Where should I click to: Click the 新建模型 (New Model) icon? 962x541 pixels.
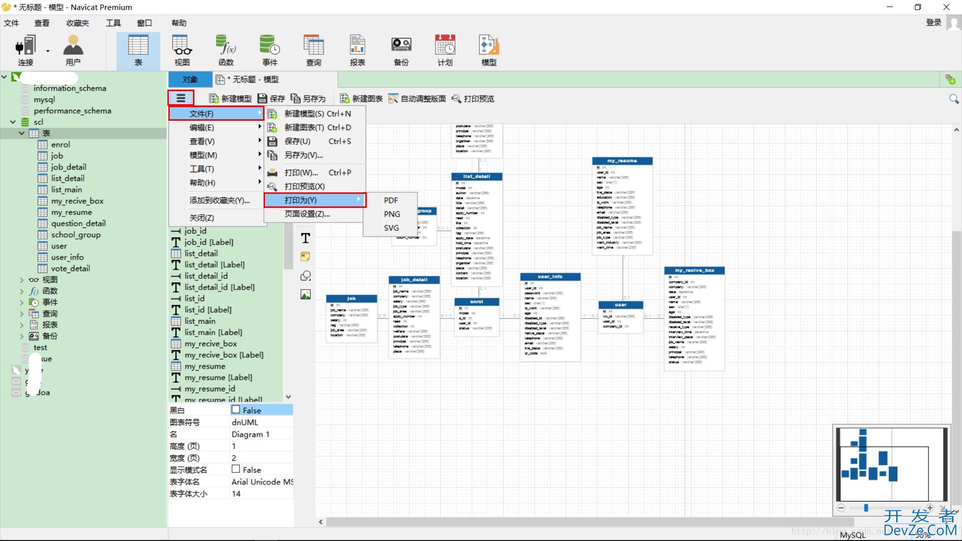pyautogui.click(x=212, y=98)
